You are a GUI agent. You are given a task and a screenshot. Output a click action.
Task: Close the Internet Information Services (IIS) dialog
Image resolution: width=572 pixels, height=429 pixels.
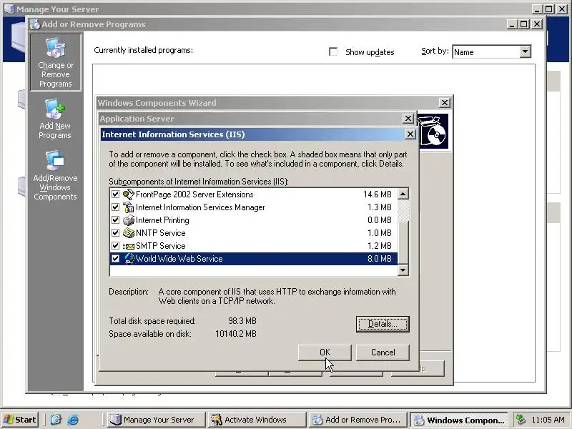[x=410, y=134]
